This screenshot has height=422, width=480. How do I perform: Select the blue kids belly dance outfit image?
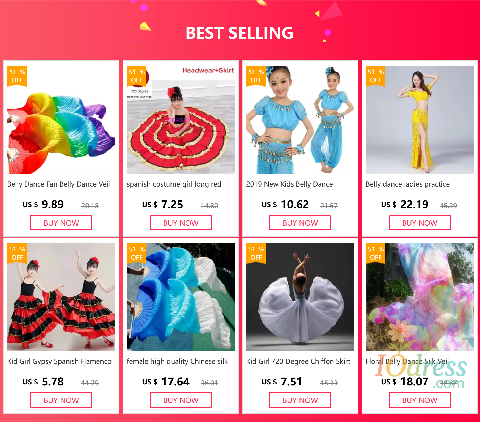click(300, 120)
